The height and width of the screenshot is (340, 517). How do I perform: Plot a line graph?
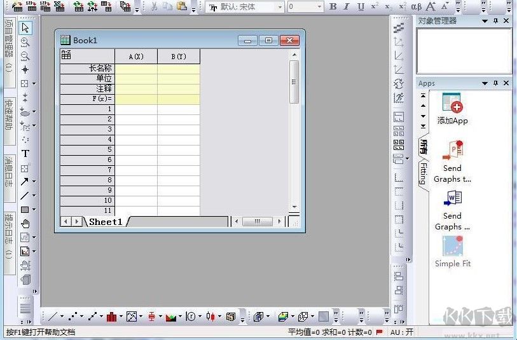(53, 316)
